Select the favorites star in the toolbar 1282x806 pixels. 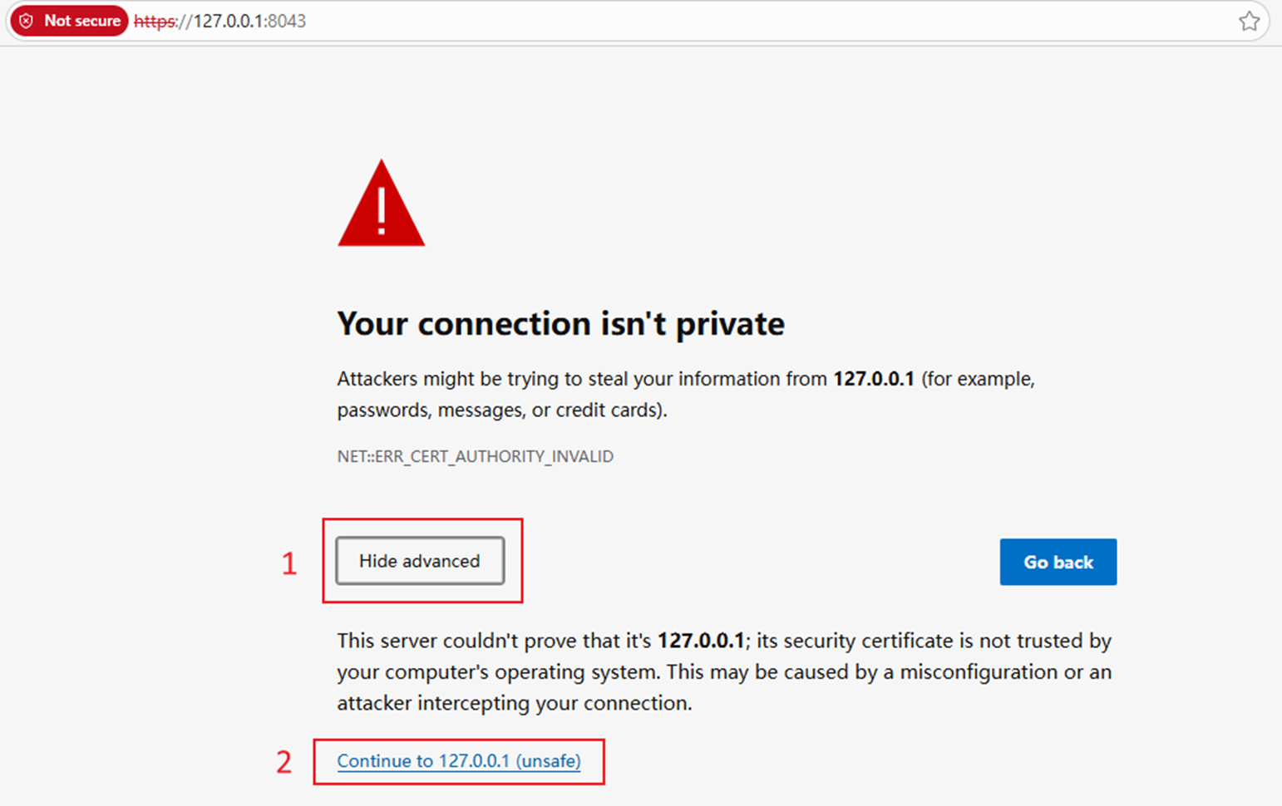click(1250, 21)
